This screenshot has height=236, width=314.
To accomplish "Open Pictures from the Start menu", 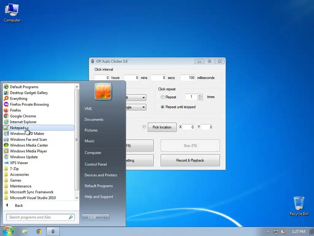I will click(x=91, y=130).
